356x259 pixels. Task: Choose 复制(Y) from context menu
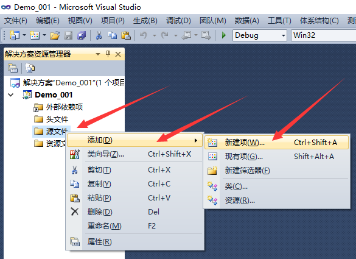click(135, 183)
